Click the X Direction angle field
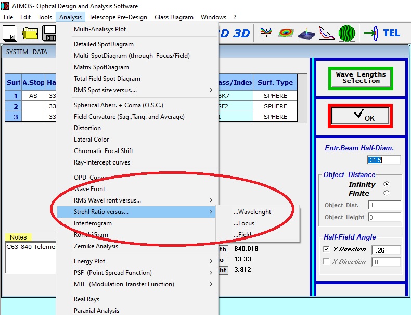The height and width of the screenshot is (315, 411). (386, 262)
